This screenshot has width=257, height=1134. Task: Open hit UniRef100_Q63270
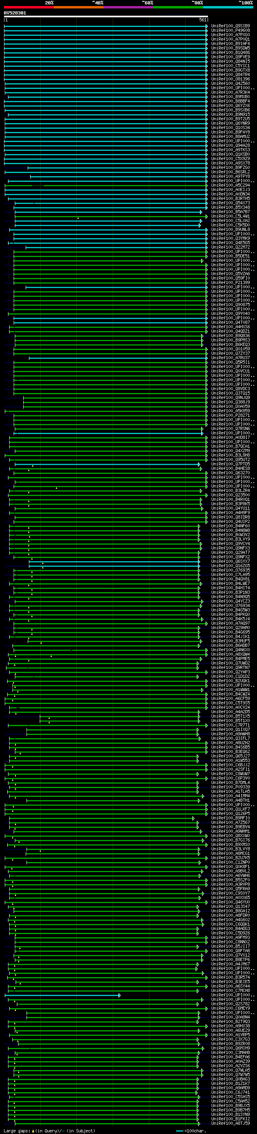(x=230, y=473)
